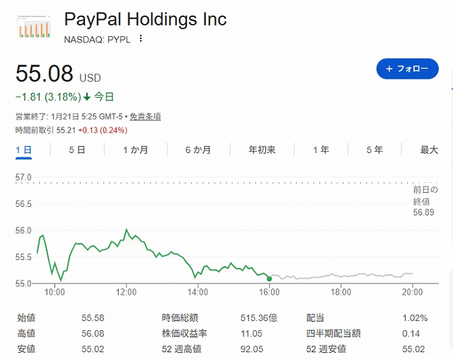The height and width of the screenshot is (360, 453).
Task: Open the 免責条項 disclaimer link
Action: click(x=145, y=117)
